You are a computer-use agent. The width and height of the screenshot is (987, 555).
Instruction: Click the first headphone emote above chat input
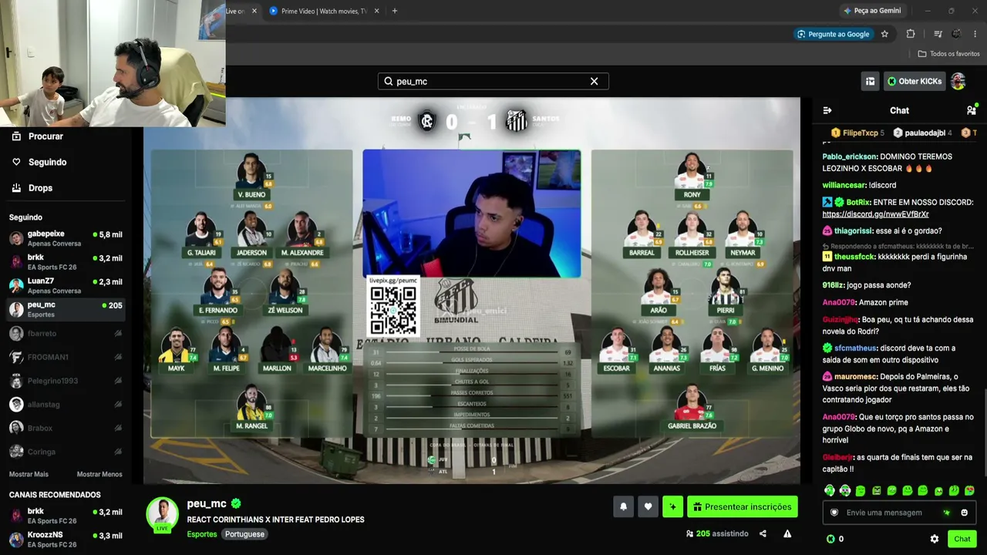pyautogui.click(x=830, y=490)
